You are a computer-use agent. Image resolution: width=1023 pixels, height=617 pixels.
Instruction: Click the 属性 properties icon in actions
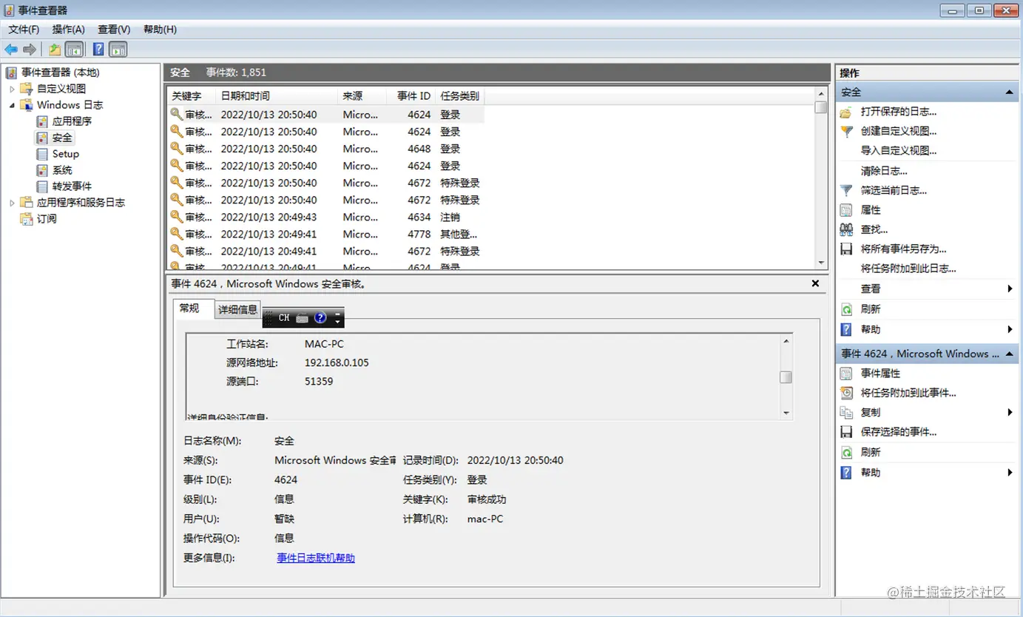[846, 210]
